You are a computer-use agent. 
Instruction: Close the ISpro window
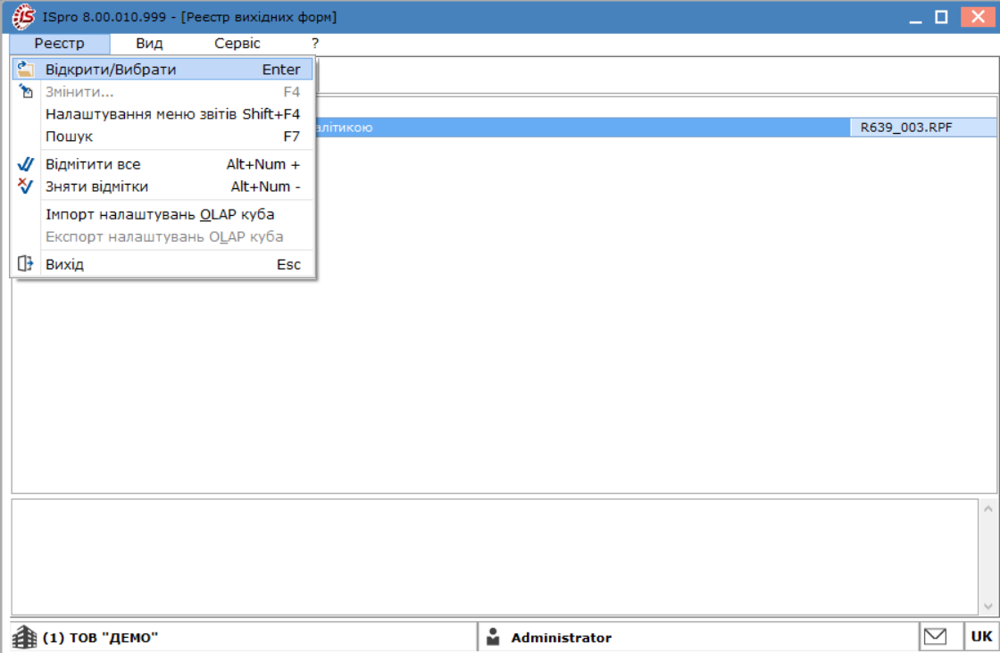[977, 17]
